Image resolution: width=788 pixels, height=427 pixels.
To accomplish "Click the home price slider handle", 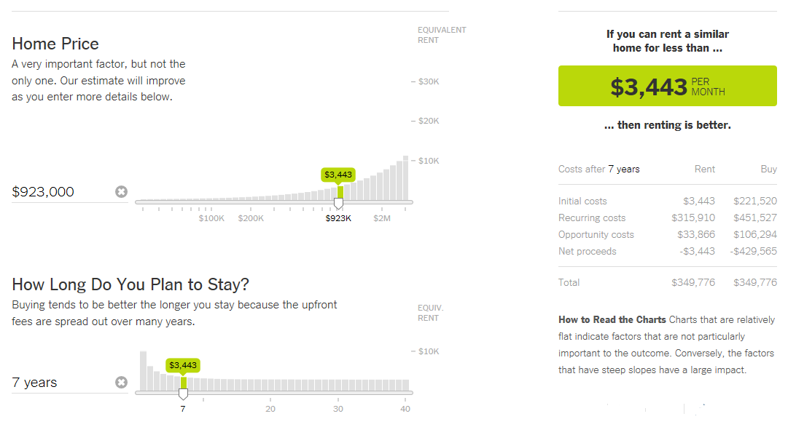I will pyautogui.click(x=339, y=203).
